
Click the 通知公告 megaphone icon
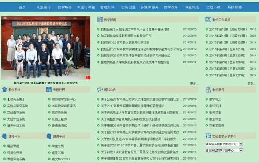click(100, 90)
